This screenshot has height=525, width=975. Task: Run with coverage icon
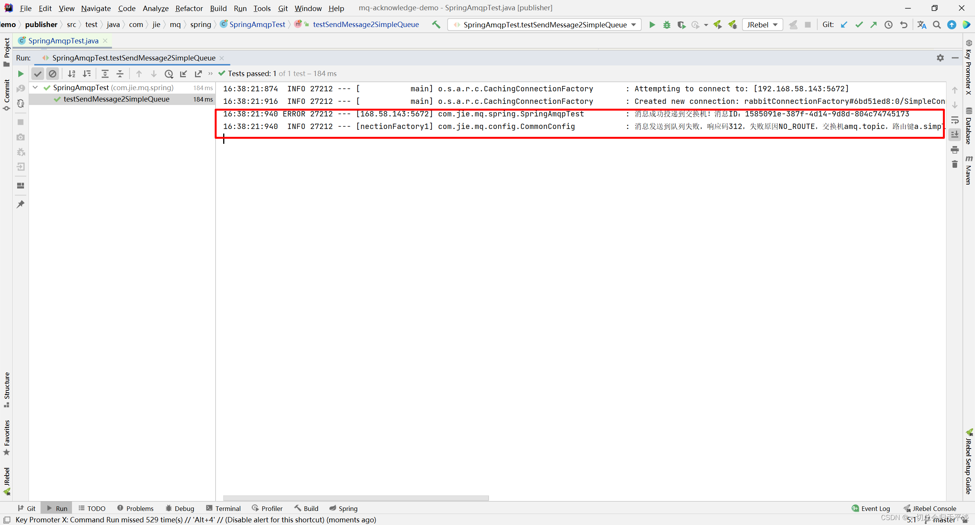(681, 25)
